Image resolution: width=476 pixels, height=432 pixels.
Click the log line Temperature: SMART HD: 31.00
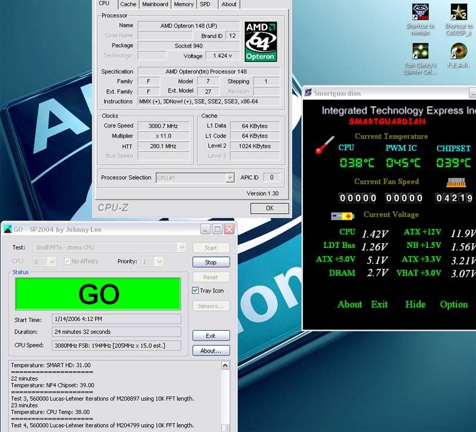[x=51, y=365]
